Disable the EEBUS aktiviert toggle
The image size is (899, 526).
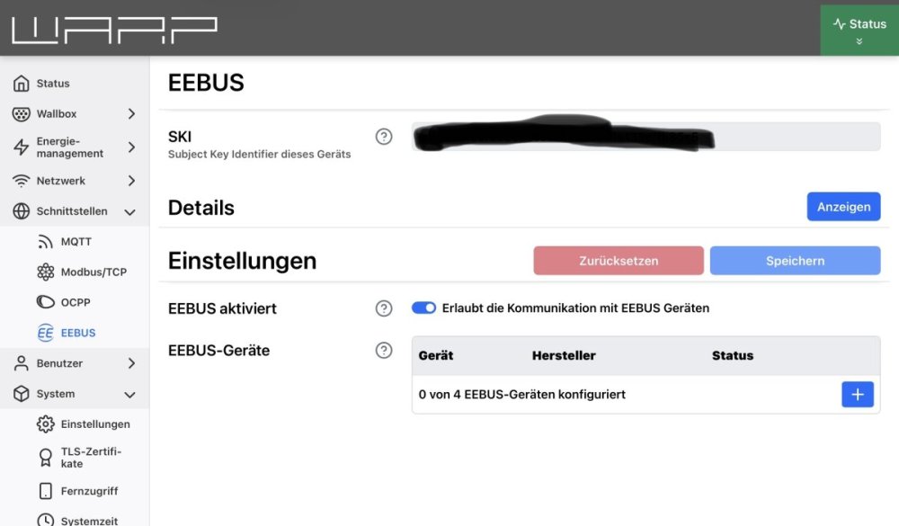[x=423, y=308]
